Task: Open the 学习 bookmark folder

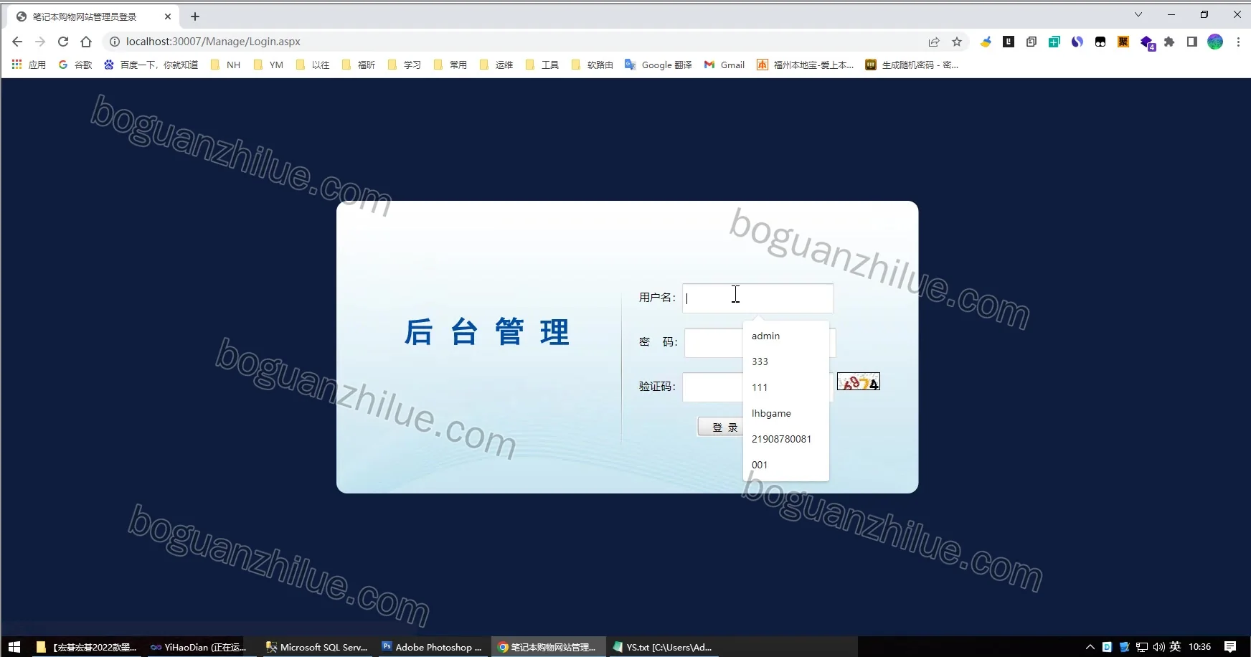Action: 405,65
